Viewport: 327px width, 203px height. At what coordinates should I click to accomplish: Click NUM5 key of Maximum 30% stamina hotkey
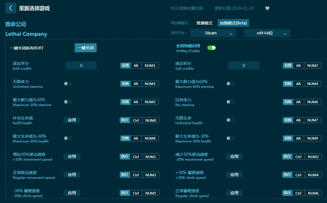(150, 102)
